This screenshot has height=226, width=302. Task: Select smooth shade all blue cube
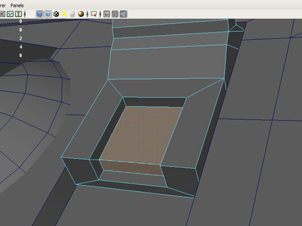pyautogui.click(x=40, y=14)
